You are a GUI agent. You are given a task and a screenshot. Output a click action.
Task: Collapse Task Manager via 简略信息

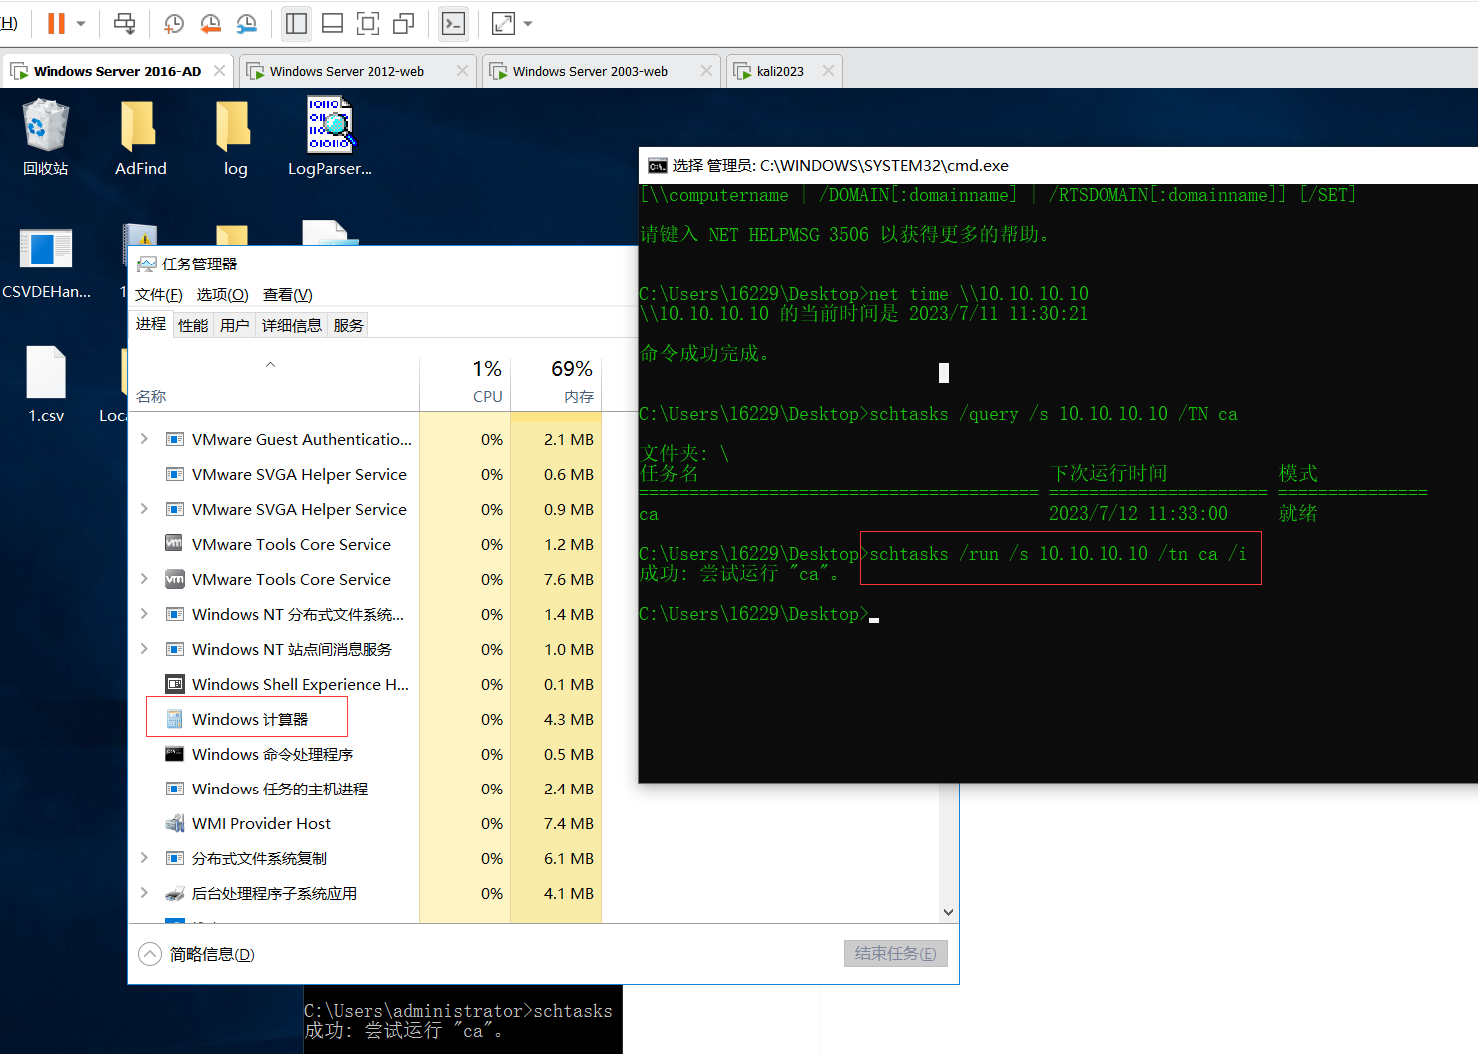click(x=198, y=954)
